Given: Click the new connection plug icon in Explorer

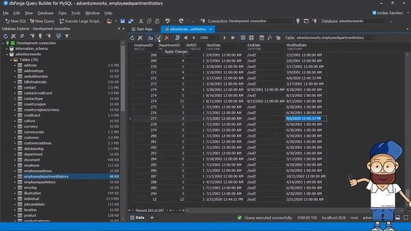Looking at the screenshot, I should click(x=32, y=36).
